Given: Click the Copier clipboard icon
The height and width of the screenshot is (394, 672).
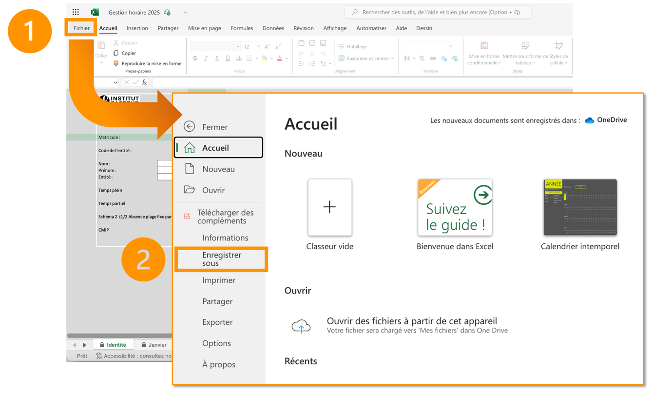Looking at the screenshot, I should click(x=116, y=53).
